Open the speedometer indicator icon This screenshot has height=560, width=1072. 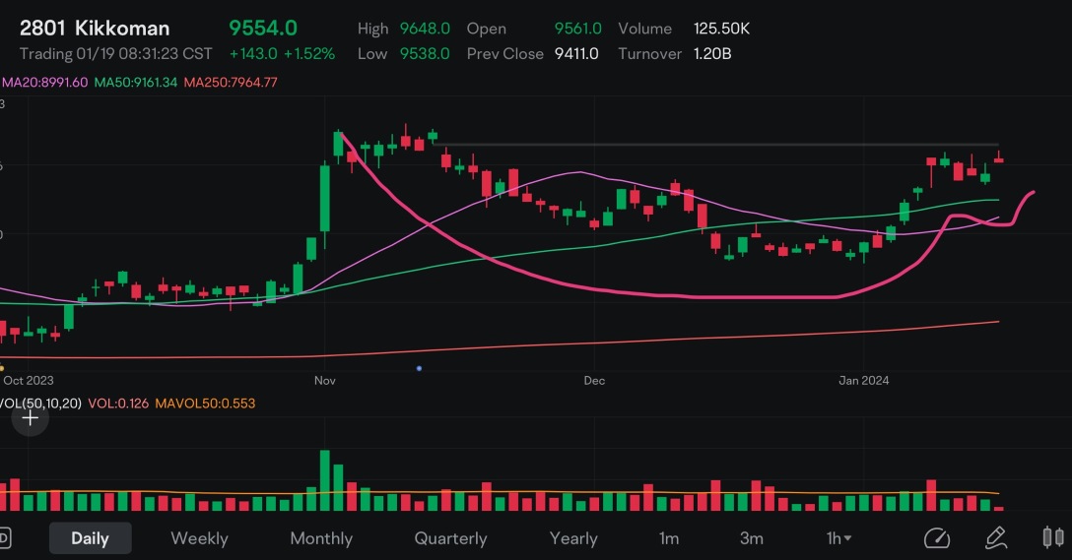[x=937, y=538]
